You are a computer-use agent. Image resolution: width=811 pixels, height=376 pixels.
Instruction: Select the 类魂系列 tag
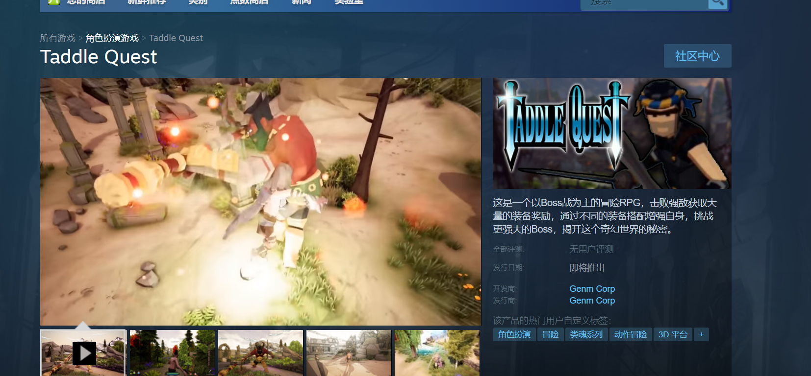[586, 334]
